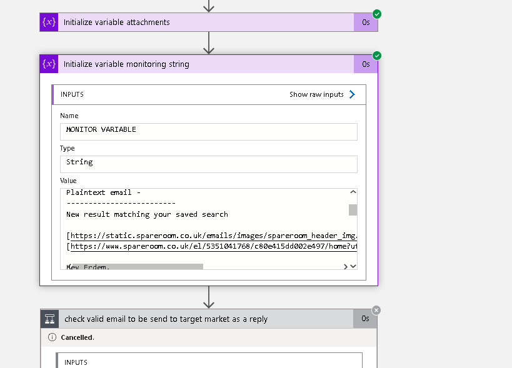Click the Type field showing String
Screen dimensions: 512x368
point(209,164)
